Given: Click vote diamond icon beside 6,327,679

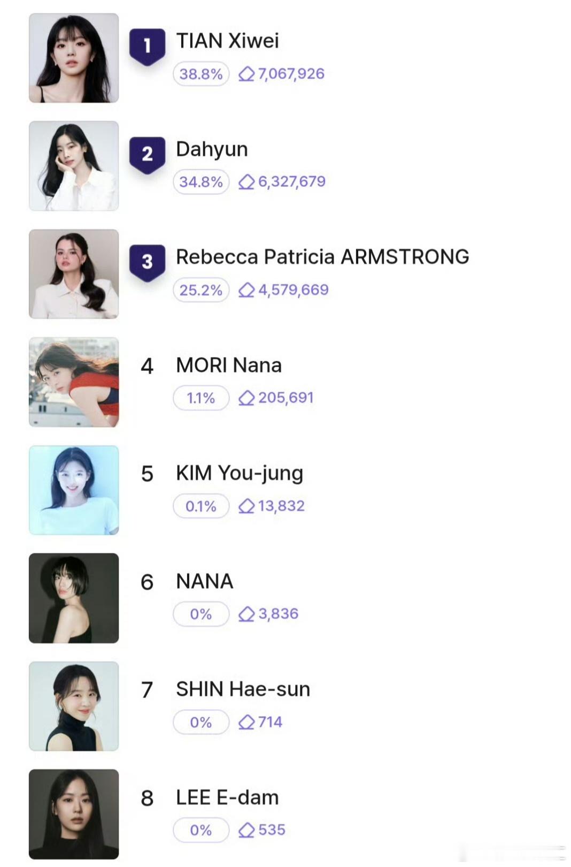Looking at the screenshot, I should point(246,182).
